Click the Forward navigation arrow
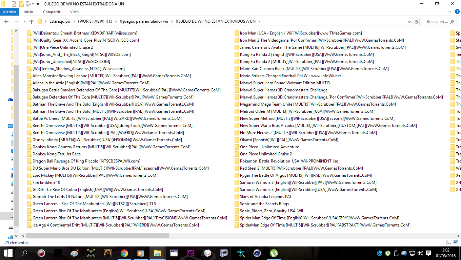This screenshot has height=260, width=461. click(16, 21)
